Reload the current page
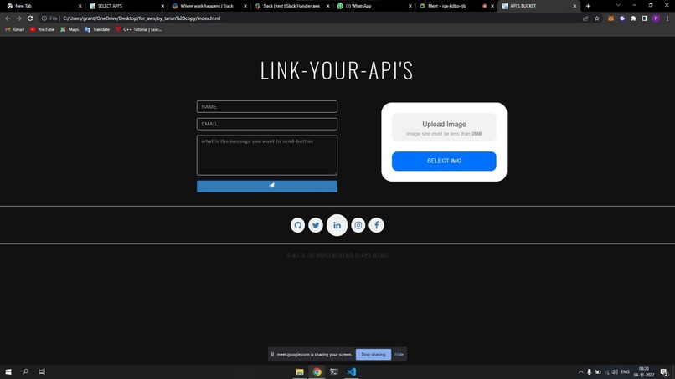The height and width of the screenshot is (379, 675). coord(30,18)
